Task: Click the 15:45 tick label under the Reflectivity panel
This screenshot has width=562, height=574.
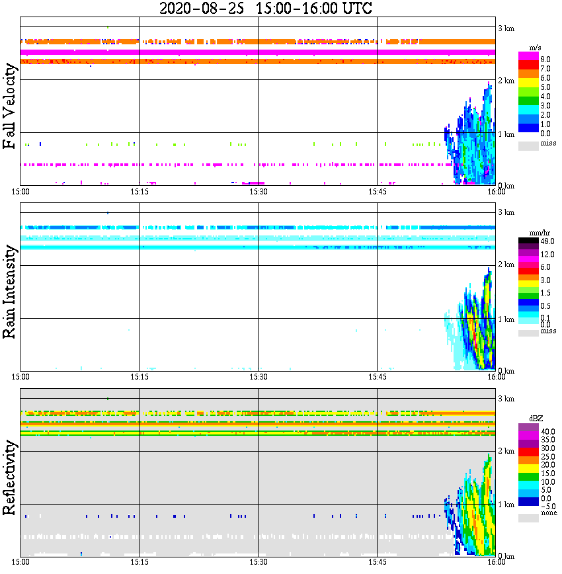Action: point(378,562)
